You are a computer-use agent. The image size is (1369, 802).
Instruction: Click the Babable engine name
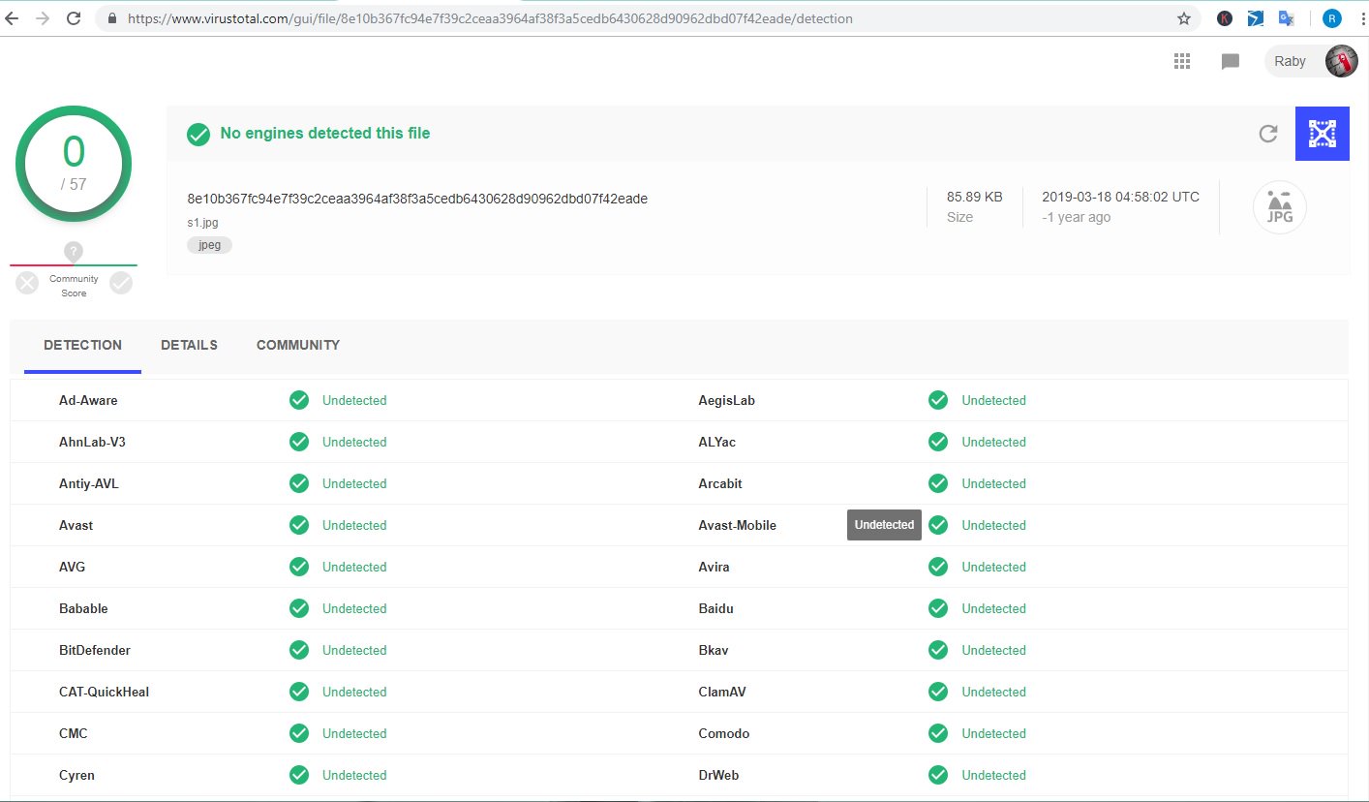tap(83, 608)
